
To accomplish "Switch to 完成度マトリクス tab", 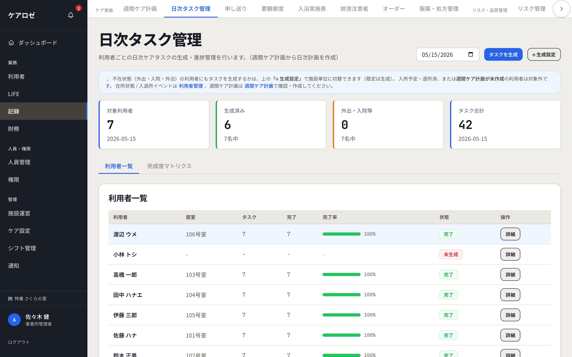I will tap(169, 166).
